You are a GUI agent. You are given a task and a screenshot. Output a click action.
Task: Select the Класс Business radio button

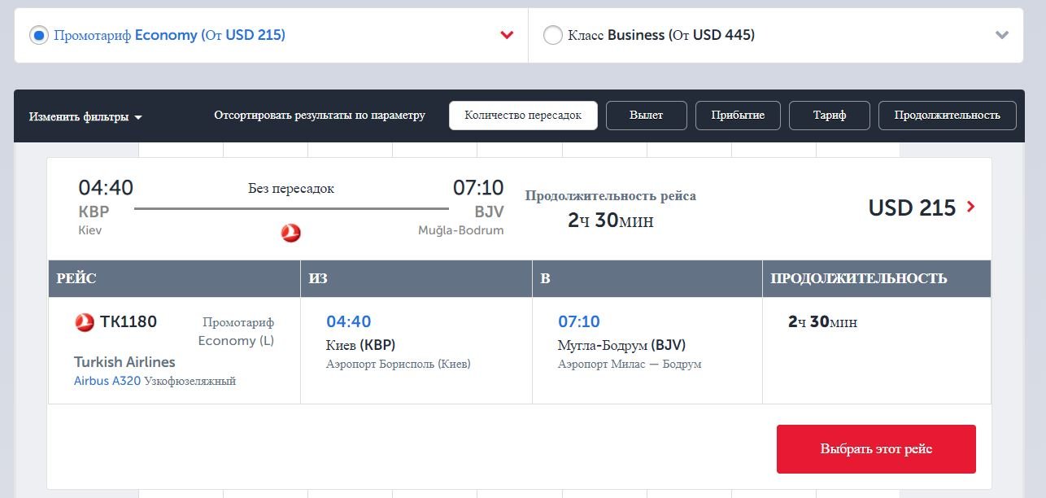(553, 35)
